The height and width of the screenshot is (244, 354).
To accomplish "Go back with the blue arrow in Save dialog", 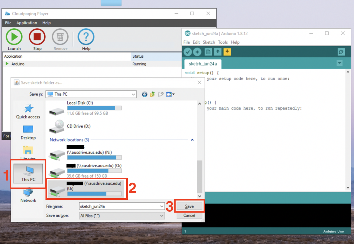I will tap(145, 94).
